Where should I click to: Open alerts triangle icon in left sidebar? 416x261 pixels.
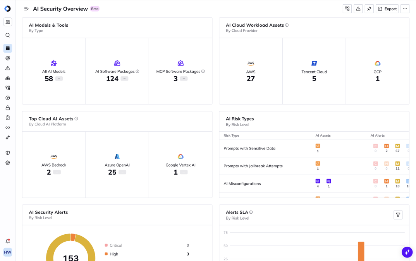(8, 68)
